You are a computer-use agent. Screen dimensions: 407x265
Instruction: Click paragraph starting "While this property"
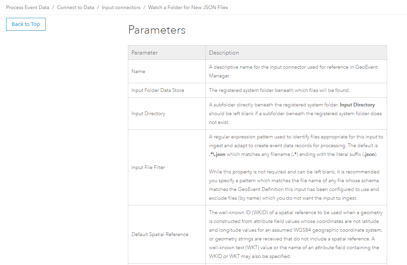[x=294, y=185]
